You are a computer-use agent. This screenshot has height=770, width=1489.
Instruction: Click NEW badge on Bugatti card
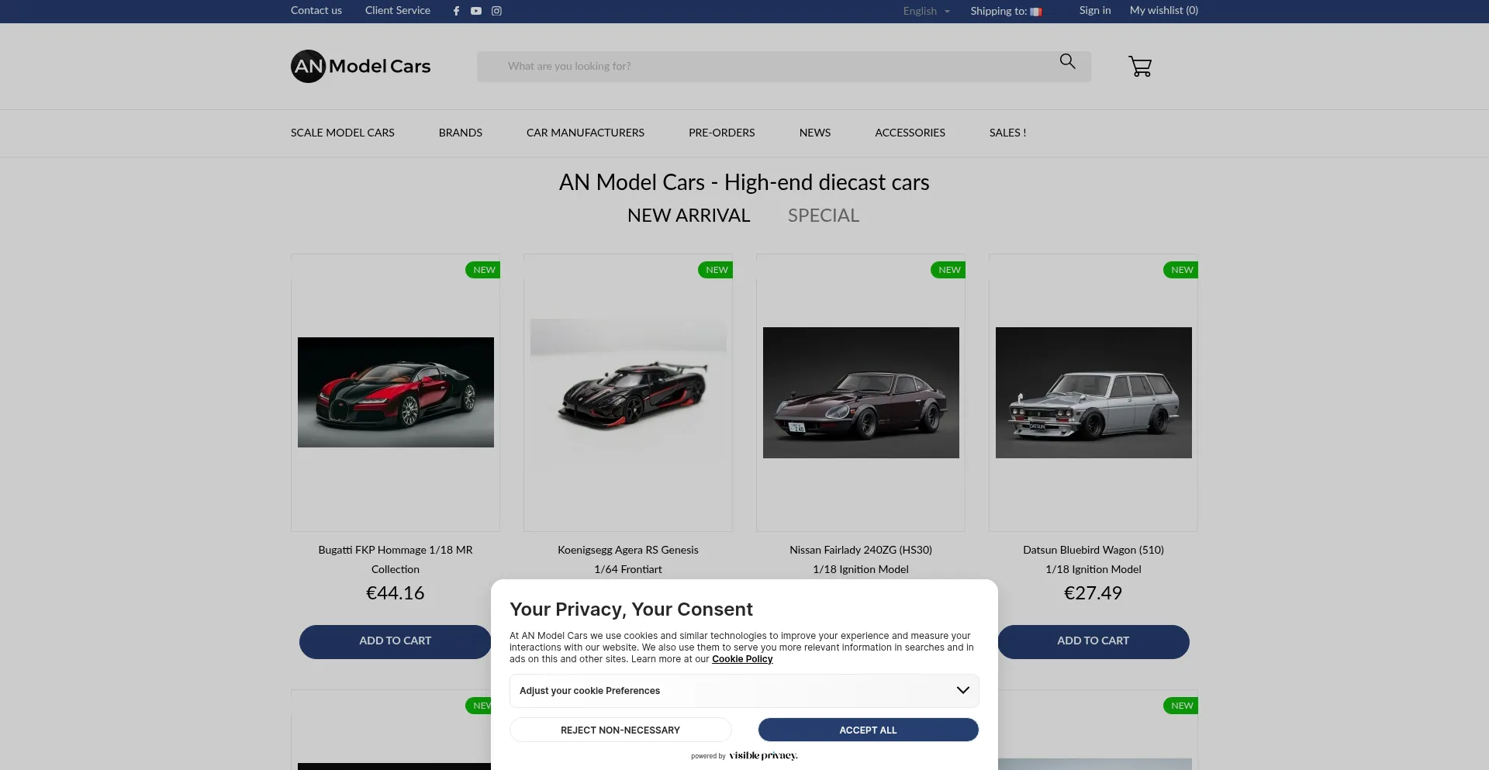(x=483, y=270)
